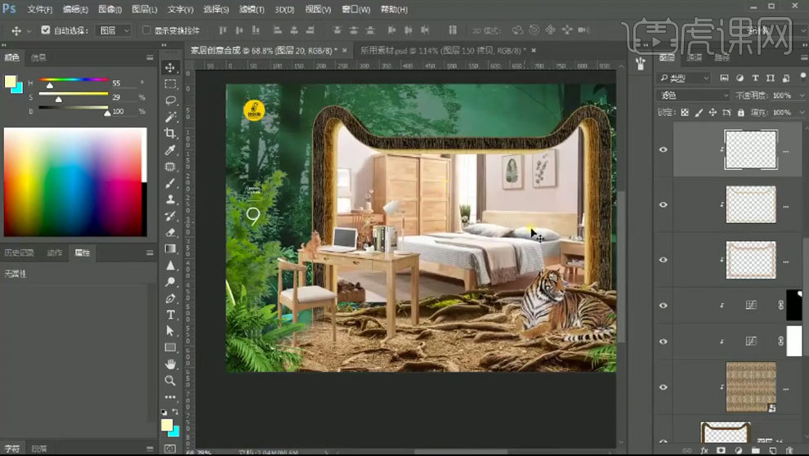
Task: Select the Eyedropper tool
Action: (170, 150)
